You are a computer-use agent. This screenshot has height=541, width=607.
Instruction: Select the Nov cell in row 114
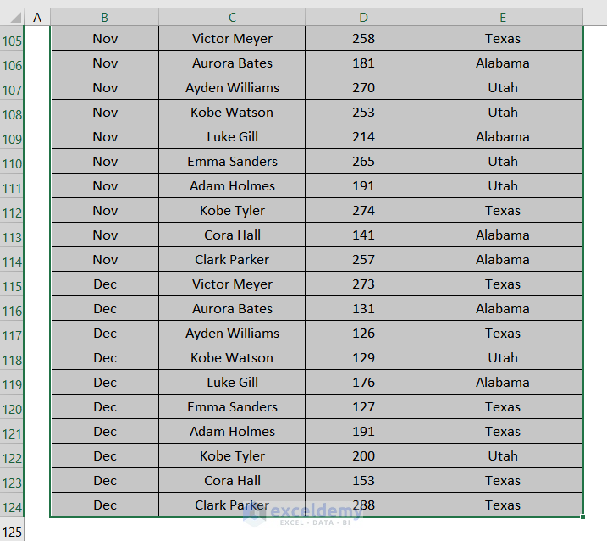(105, 260)
